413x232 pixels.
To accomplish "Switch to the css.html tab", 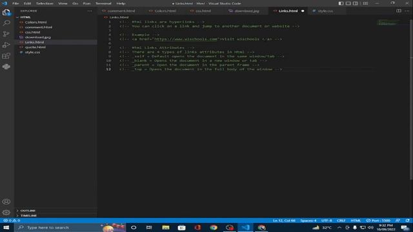I will click(203, 11).
